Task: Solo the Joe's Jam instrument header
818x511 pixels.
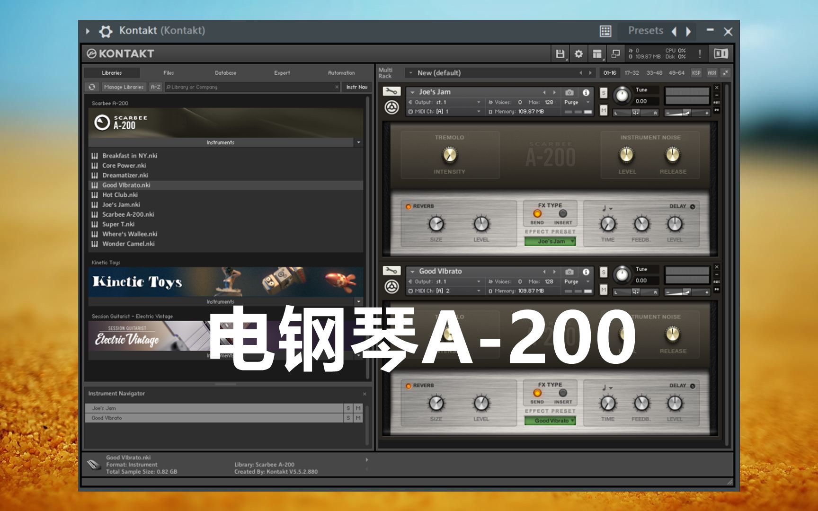Action: 604,93
